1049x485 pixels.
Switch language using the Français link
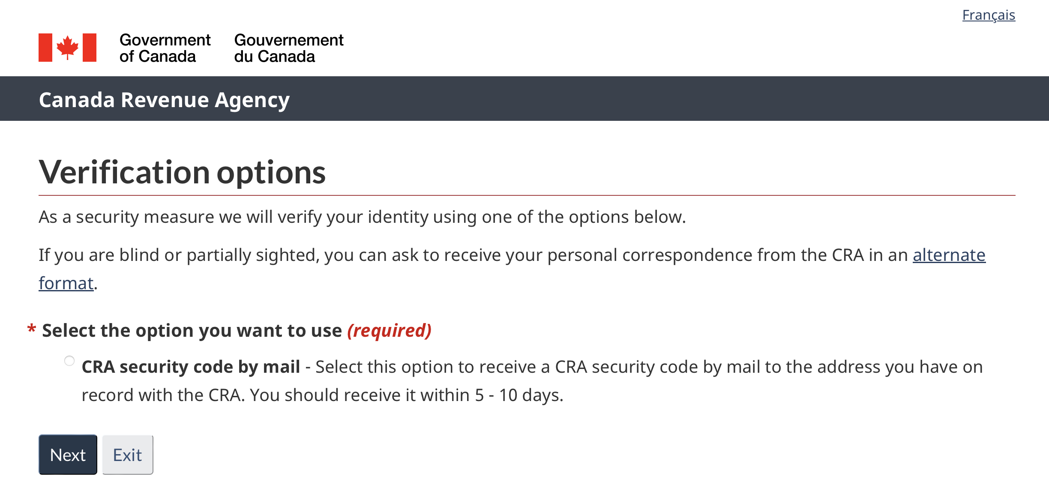coord(988,15)
